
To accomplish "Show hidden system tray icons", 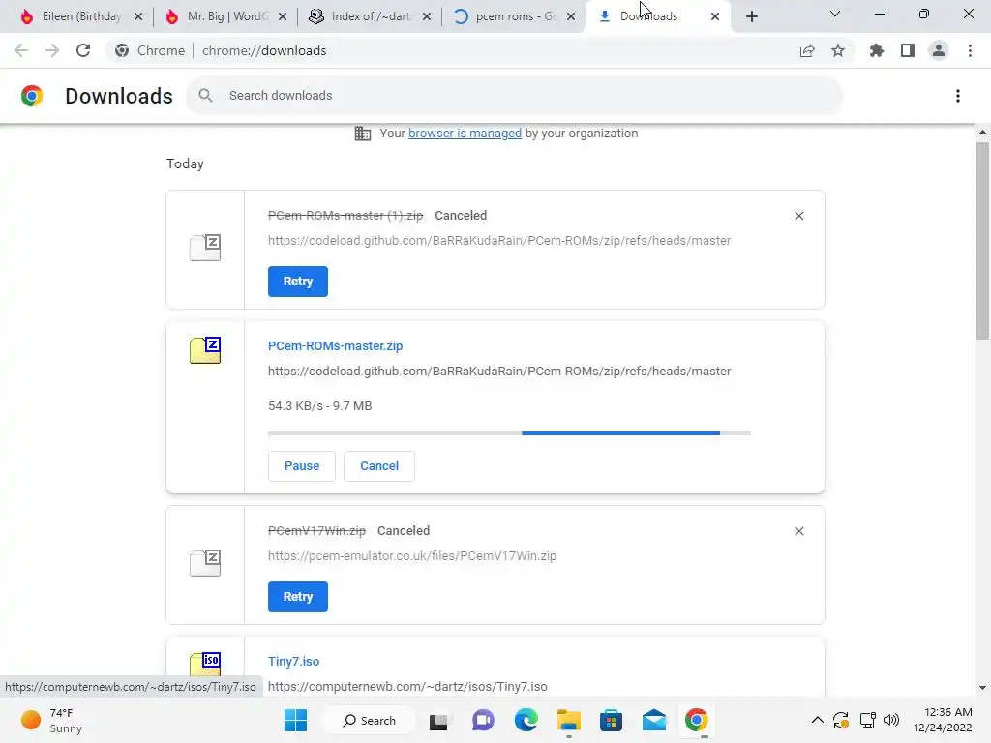I will (x=817, y=720).
